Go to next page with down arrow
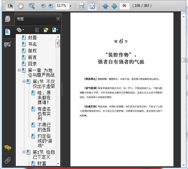Image resolution: width=188 pixels, height=169 pixels. click(114, 6)
